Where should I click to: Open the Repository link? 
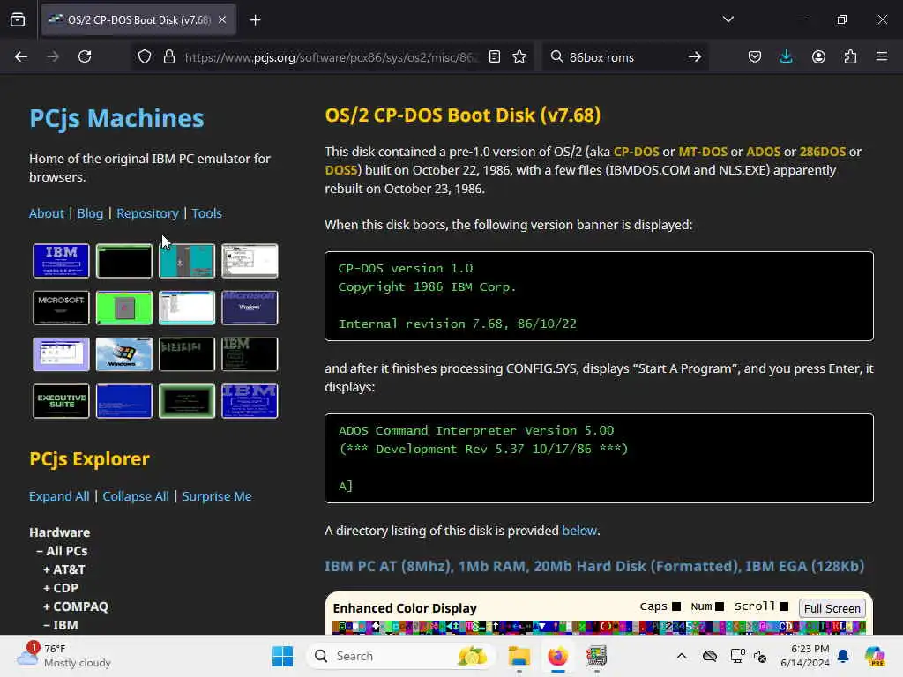147,213
